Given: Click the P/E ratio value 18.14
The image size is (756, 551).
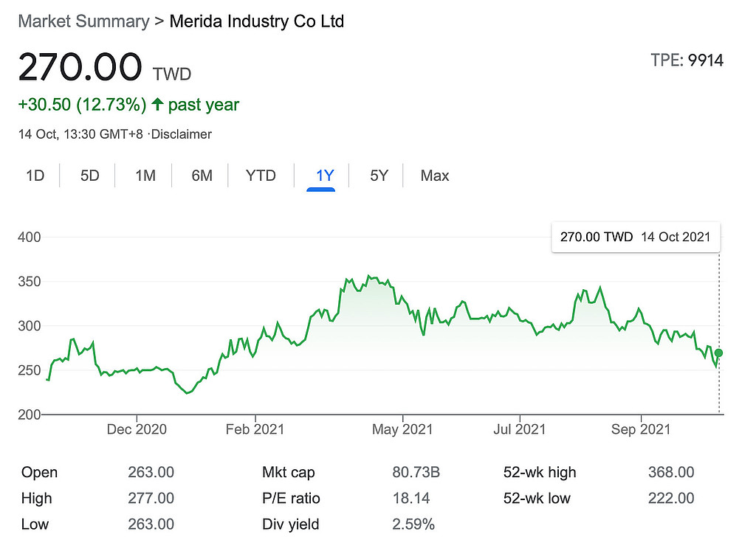Looking at the screenshot, I should click(412, 498).
